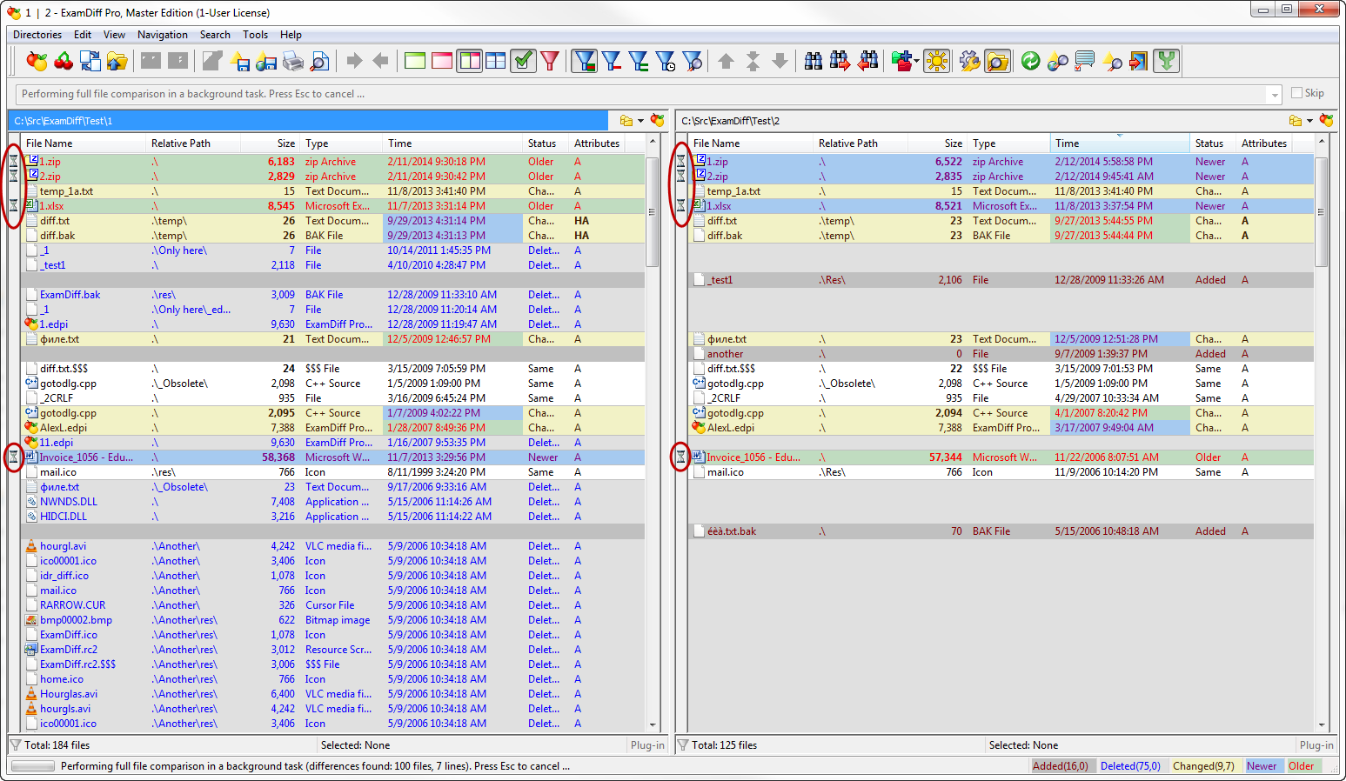This screenshot has height=781, width=1346.
Task: Expand the progress message combo box
Action: (x=1276, y=95)
